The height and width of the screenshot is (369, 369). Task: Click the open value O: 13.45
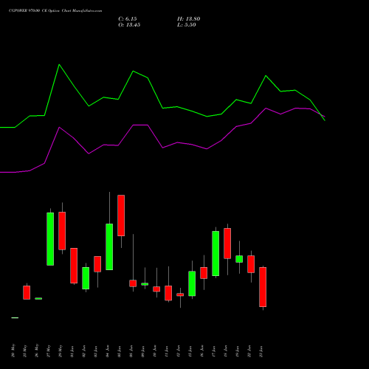[129, 25]
